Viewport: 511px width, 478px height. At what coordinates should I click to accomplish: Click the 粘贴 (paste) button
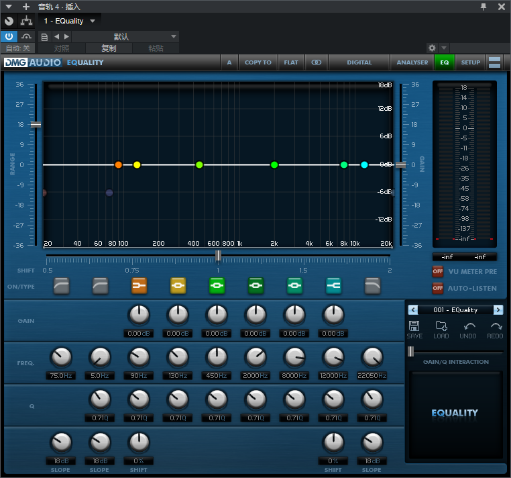pos(156,48)
